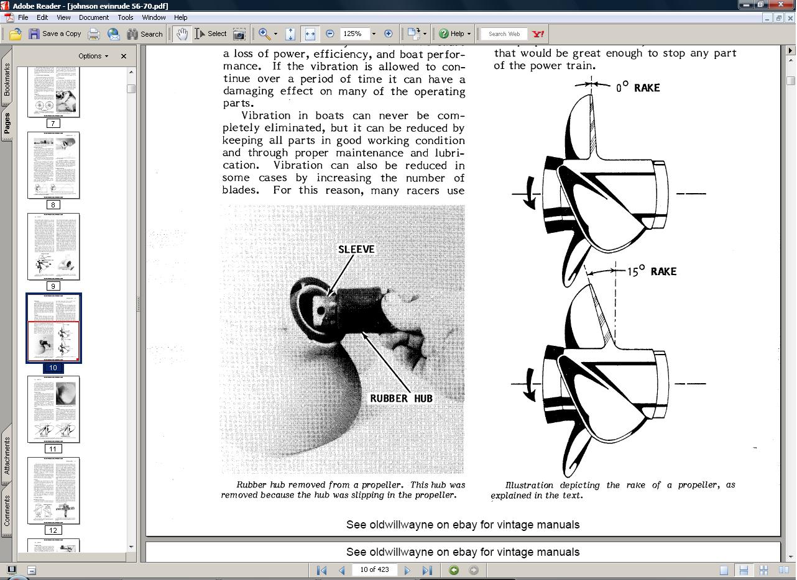Toggle Continuous Facing page layout
The image size is (797, 580).
[763, 569]
